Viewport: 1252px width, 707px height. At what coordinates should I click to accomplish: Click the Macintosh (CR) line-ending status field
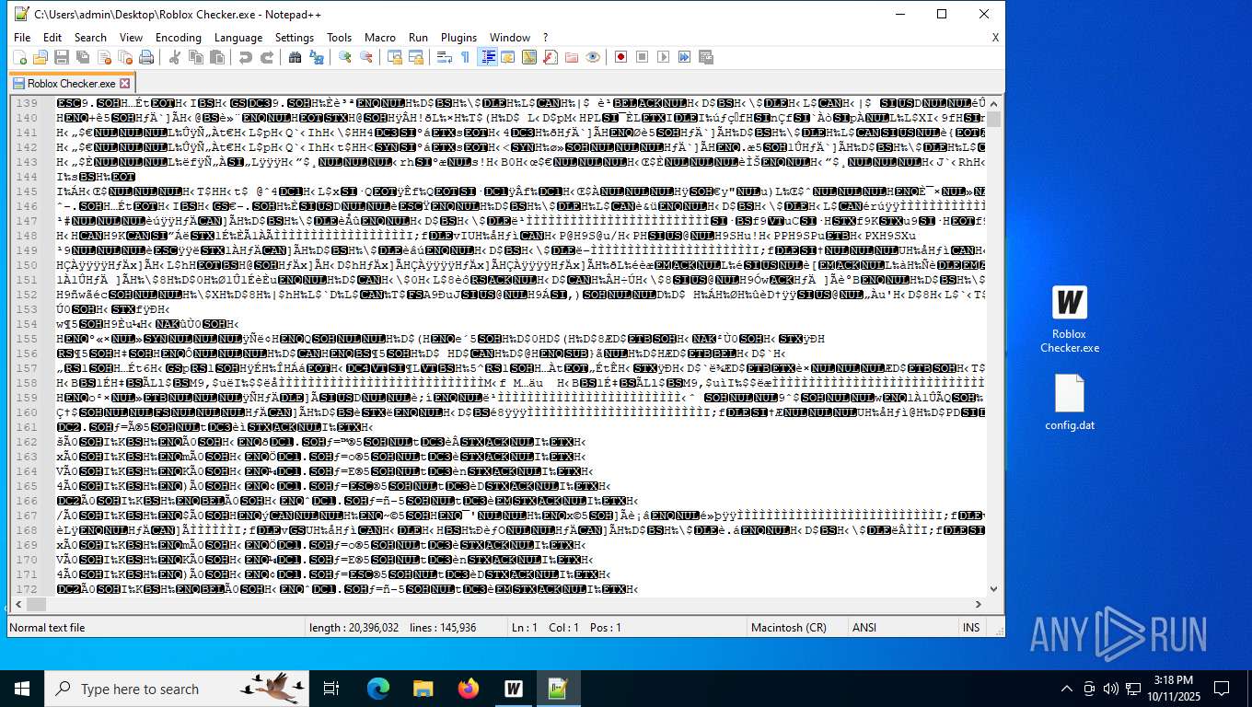click(797, 628)
